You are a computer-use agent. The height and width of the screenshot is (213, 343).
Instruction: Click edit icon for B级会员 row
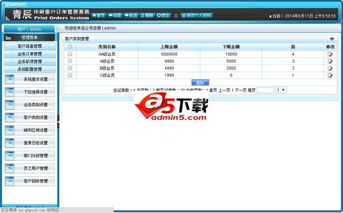click(330, 68)
